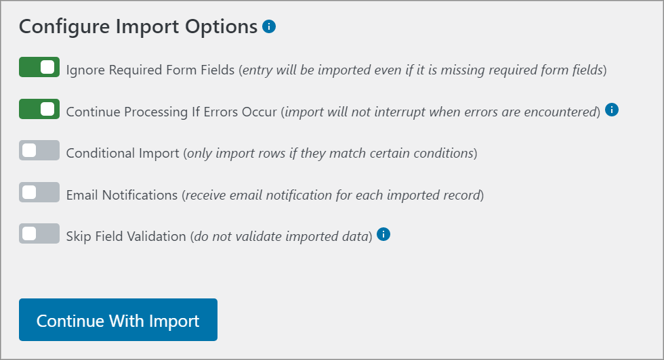664x360 pixels.
Task: View info icon next to Skip Field Validation
Action: 383,234
